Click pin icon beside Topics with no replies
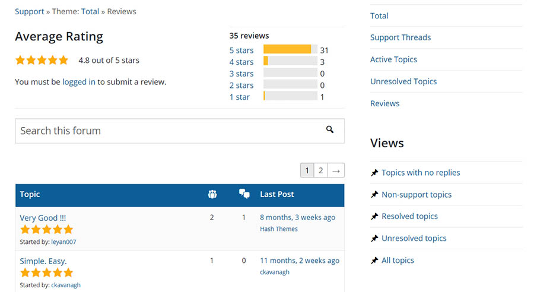534x292 pixels. 374,173
